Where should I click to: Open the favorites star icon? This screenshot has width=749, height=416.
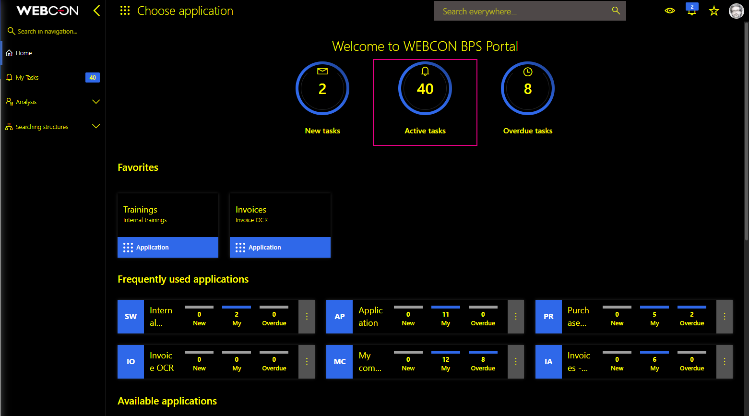tap(714, 11)
